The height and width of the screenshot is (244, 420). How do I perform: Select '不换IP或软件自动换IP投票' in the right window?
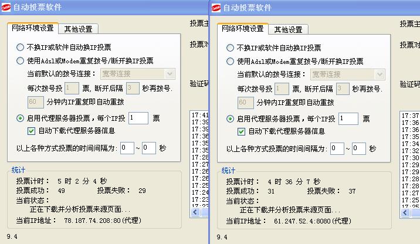[x=230, y=48]
